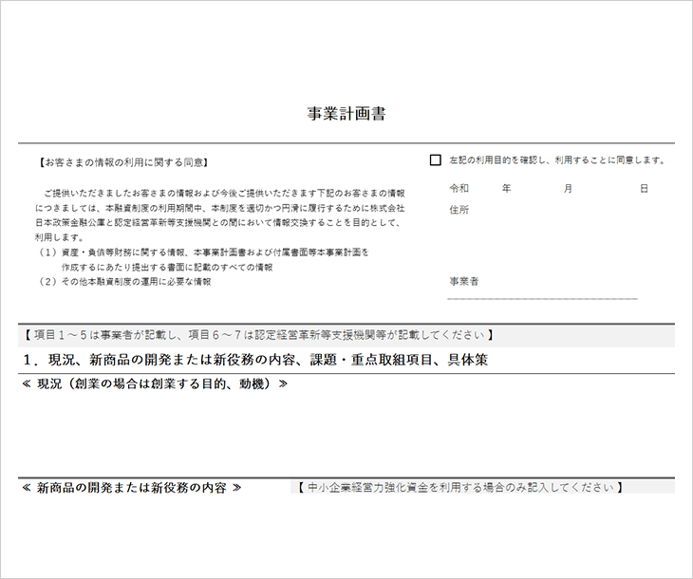Click the 令和 era label
This screenshot has height=579, width=693.
pos(459,189)
